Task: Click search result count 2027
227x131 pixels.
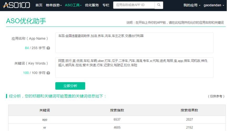Action: [x=189, y=119]
